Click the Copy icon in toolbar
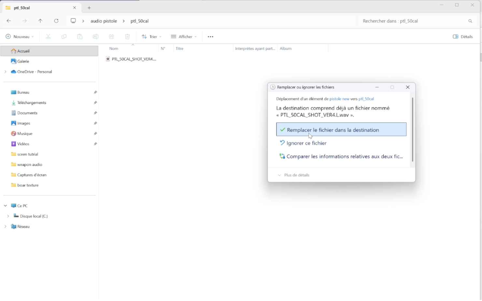Screen dimensions: 482x301 click(x=64, y=37)
